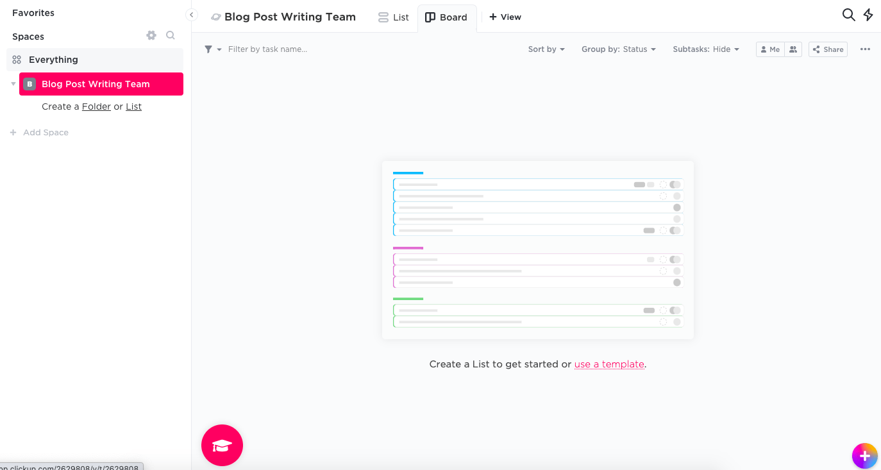Click the planet icon beside space title
Image resolution: width=881 pixels, height=470 pixels.
pos(216,17)
